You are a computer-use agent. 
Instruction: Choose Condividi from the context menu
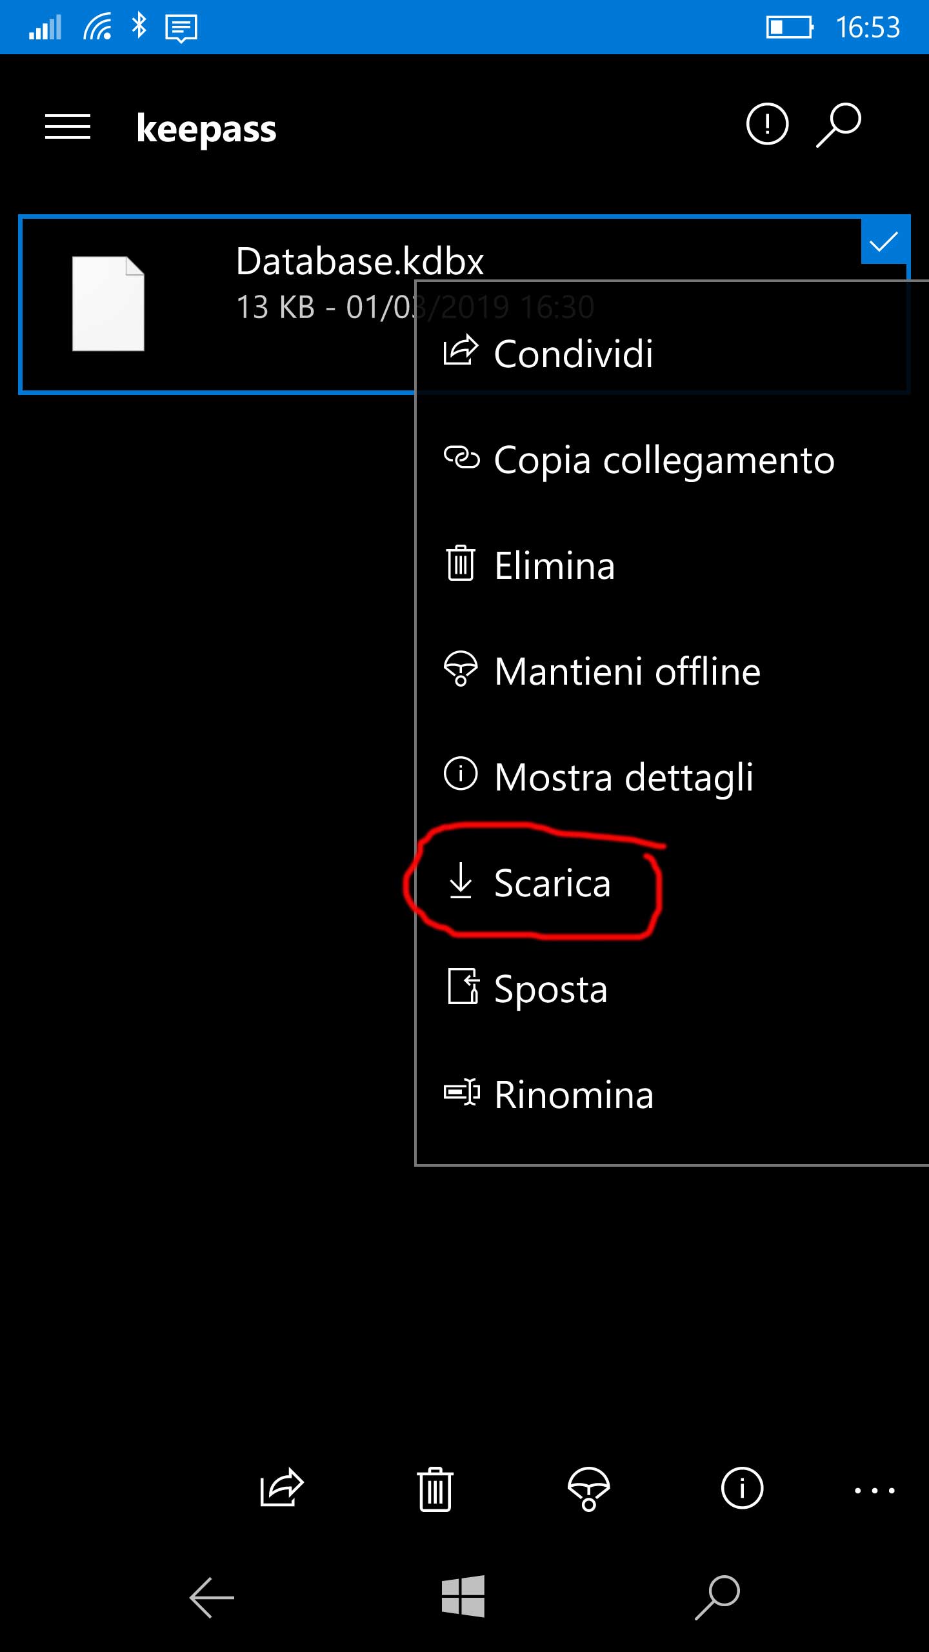tap(573, 354)
